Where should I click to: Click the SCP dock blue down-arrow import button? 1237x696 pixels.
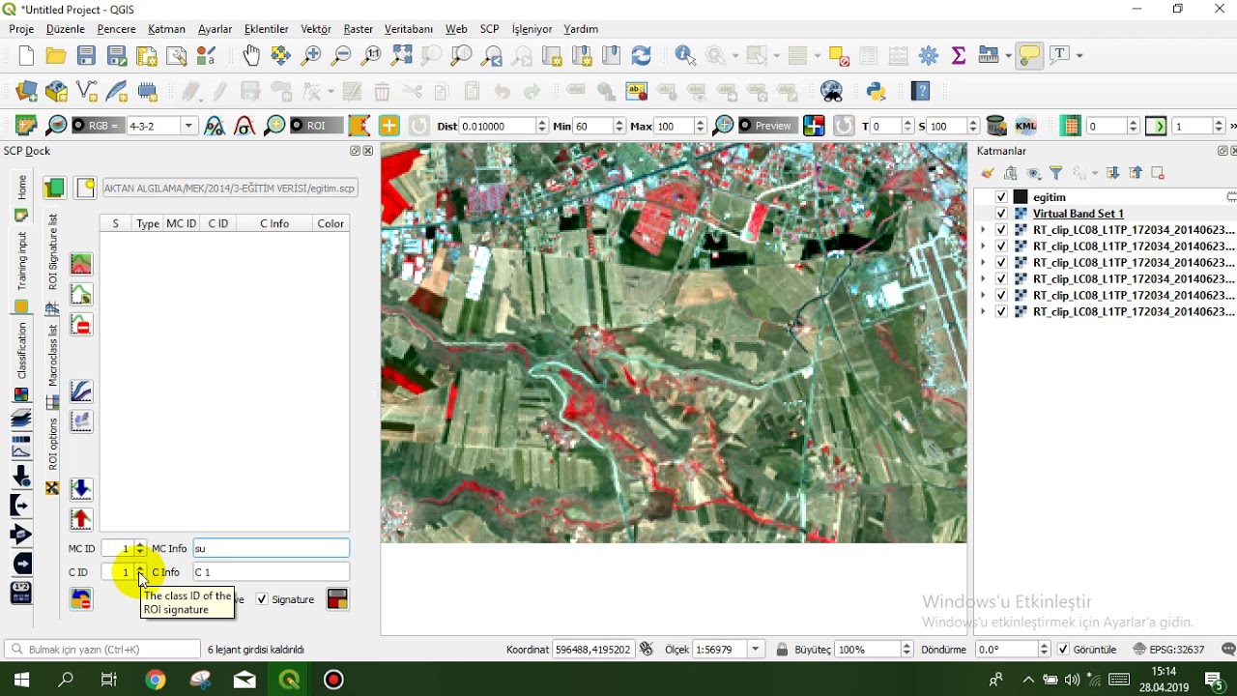tap(81, 489)
